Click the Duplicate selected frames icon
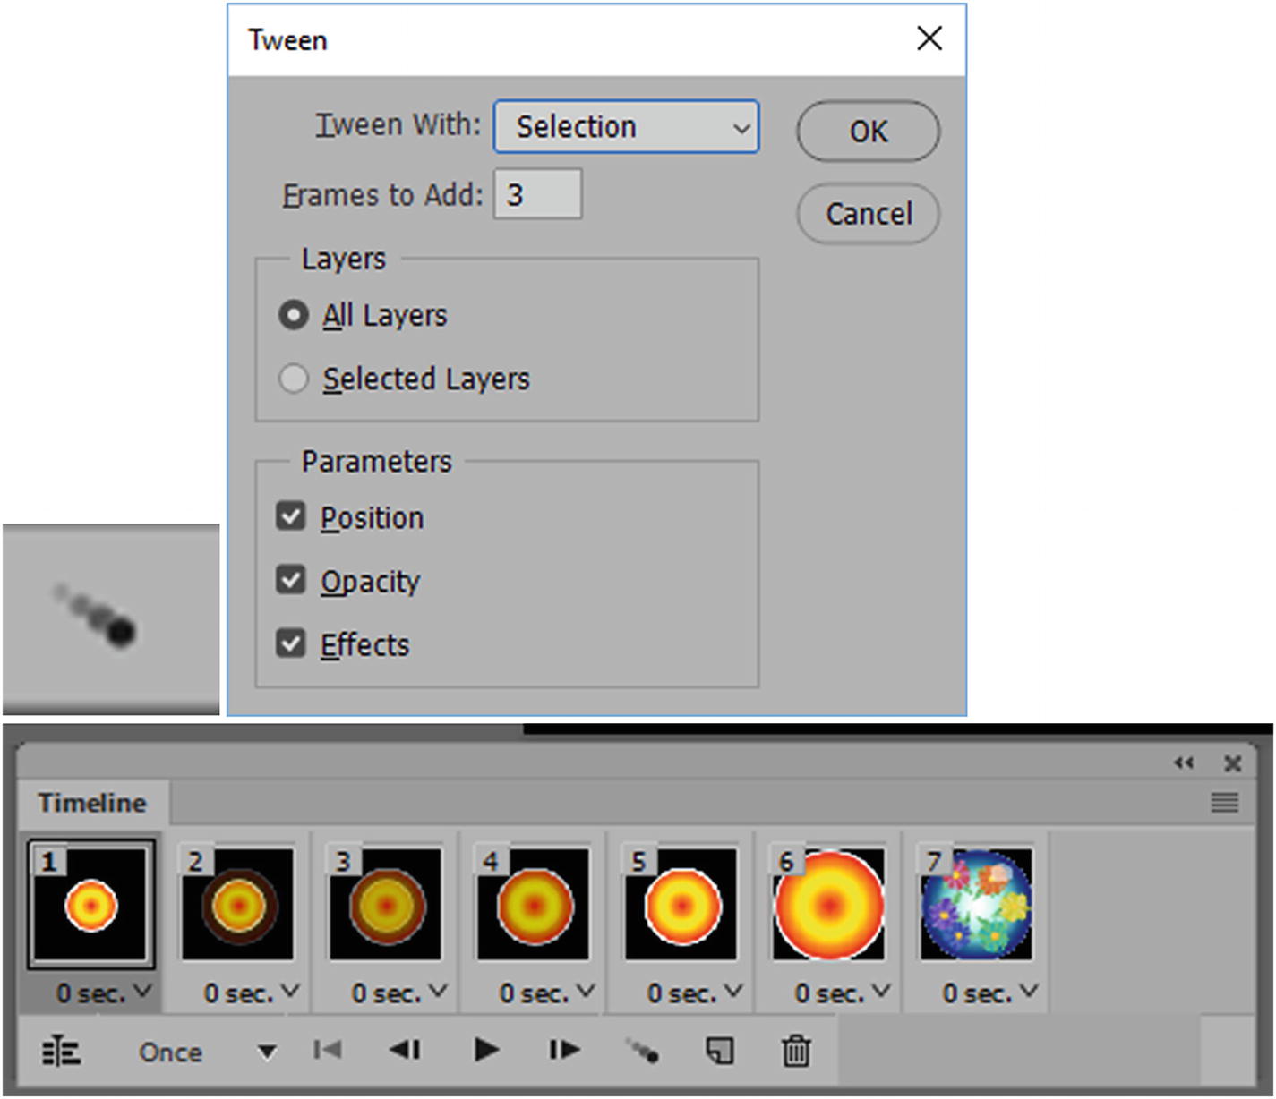Image resolution: width=1276 pixels, height=1099 pixels. (x=718, y=1051)
